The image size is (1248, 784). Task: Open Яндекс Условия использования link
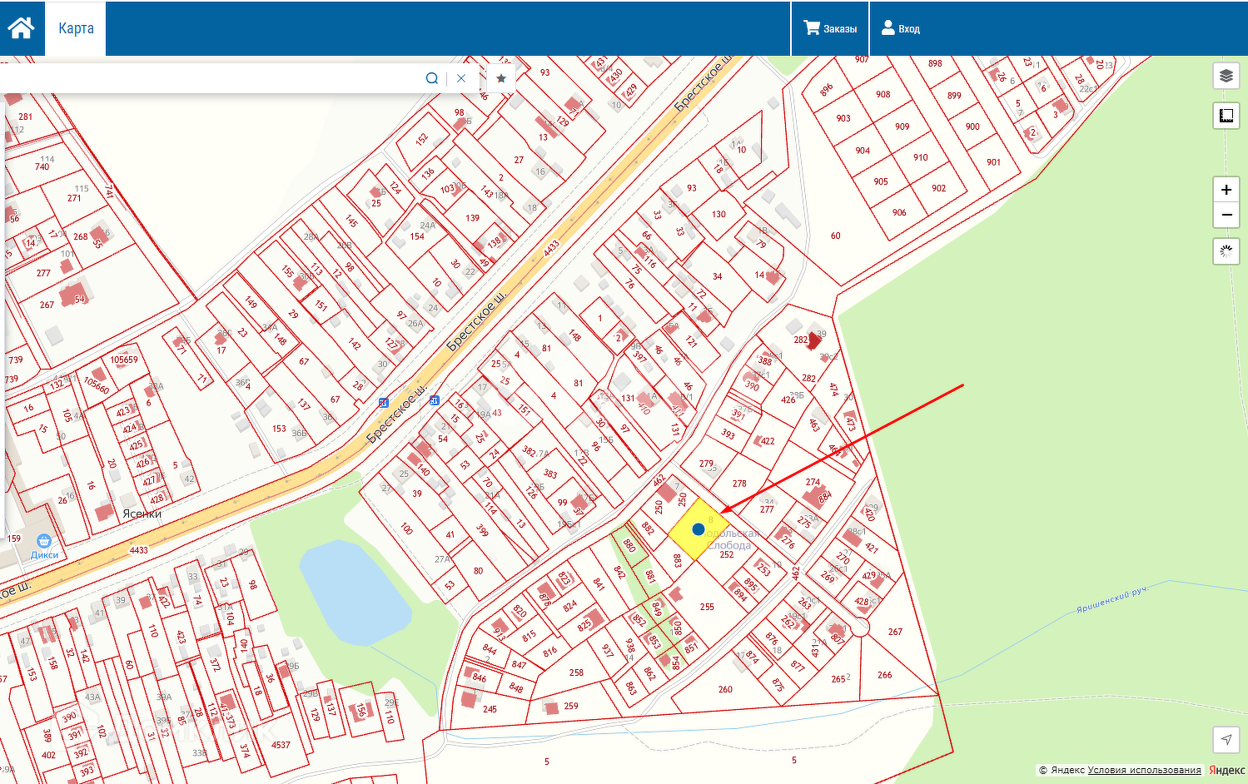click(x=1145, y=771)
